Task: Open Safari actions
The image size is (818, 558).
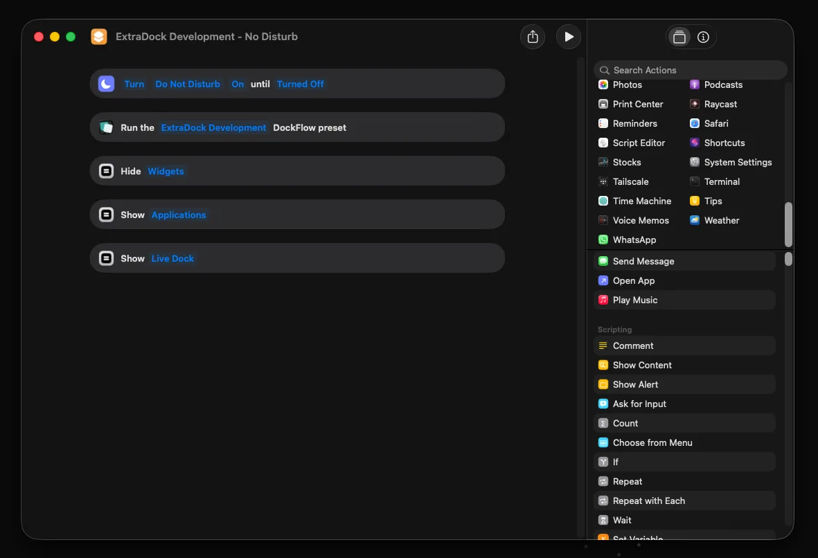Action: 709,123
